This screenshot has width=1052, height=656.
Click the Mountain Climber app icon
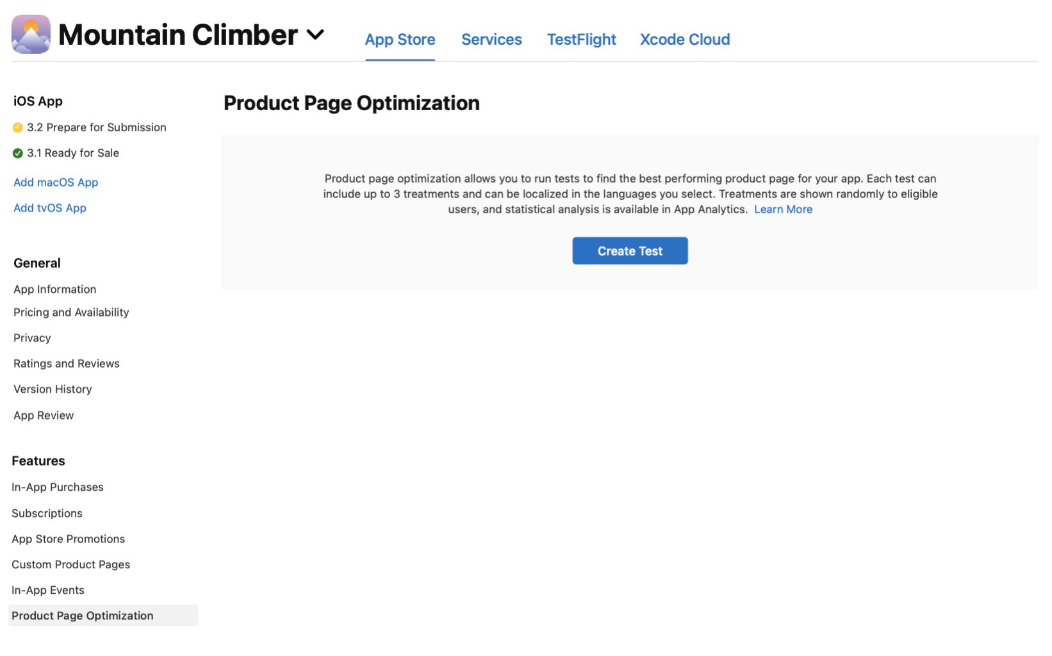(x=31, y=35)
